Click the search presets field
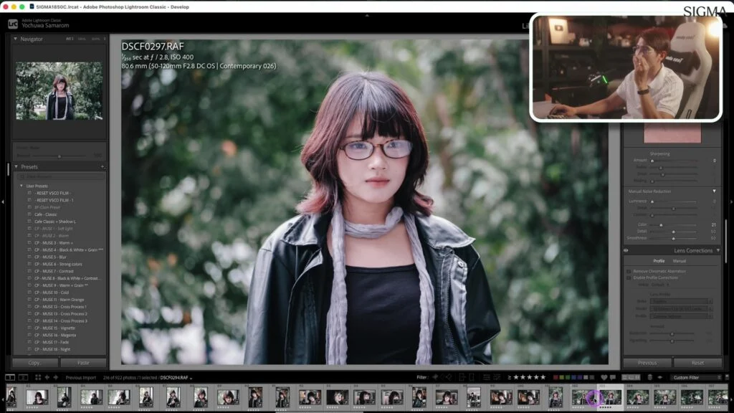Viewport: 734px width, 413px height. point(60,176)
